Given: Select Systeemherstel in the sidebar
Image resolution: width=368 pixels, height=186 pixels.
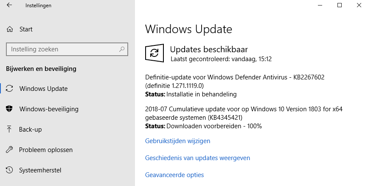Looking at the screenshot, I should pos(40,170).
